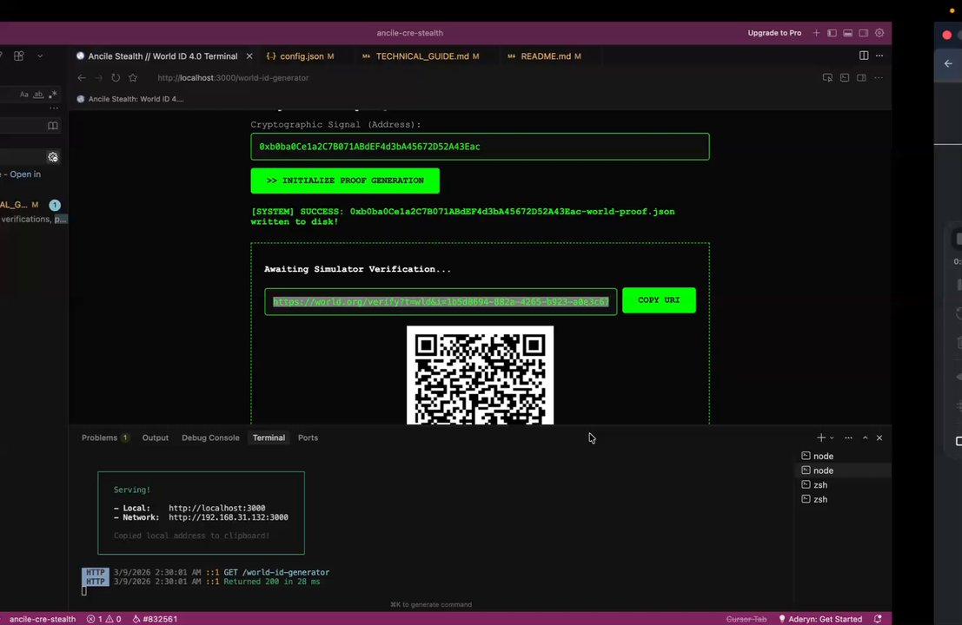Click the world.org verify URI field
This screenshot has width=962, height=625.
(441, 301)
